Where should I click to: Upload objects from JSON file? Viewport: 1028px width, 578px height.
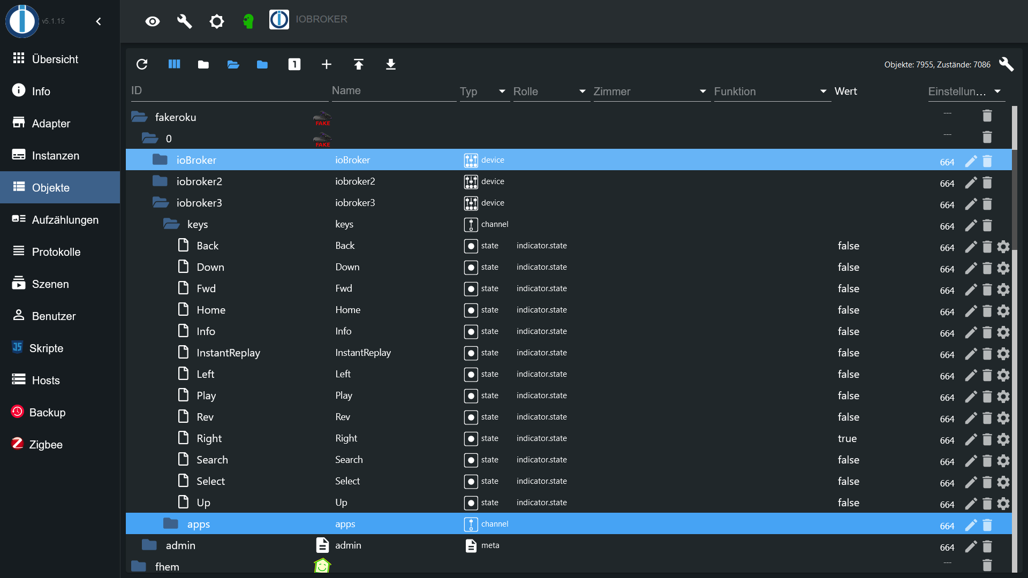359,64
